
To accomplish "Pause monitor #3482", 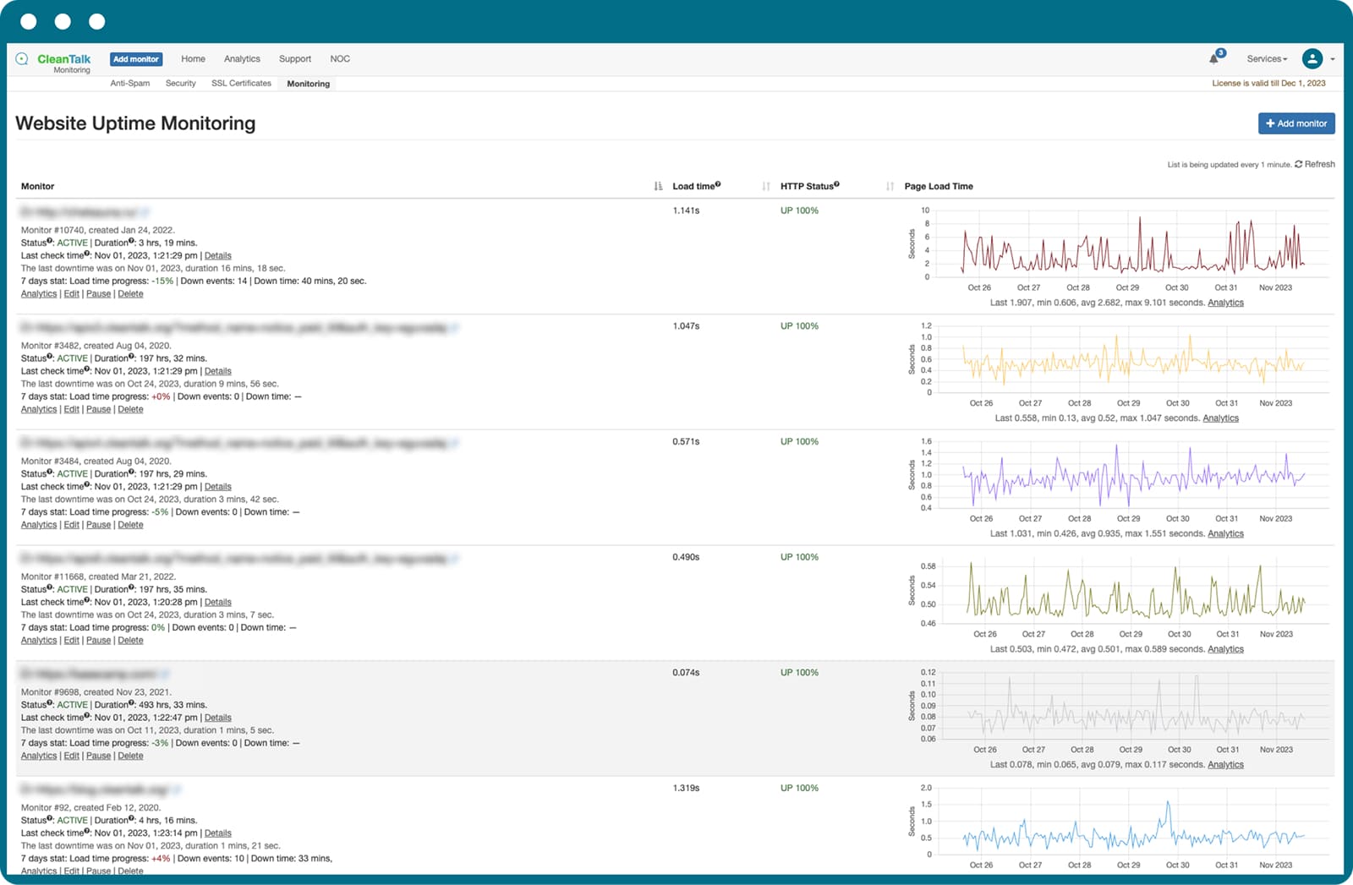I will click(x=98, y=409).
